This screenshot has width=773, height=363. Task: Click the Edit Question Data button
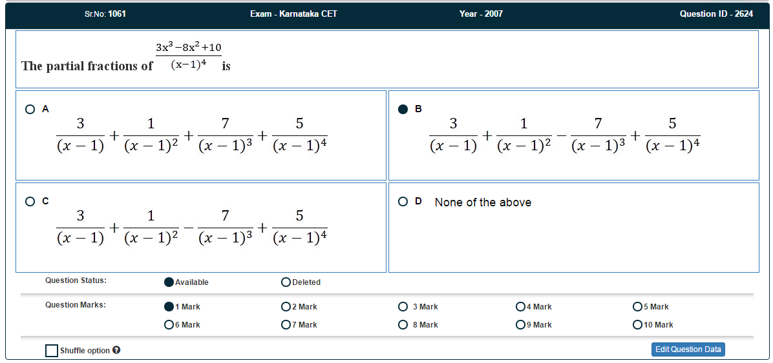click(x=688, y=349)
